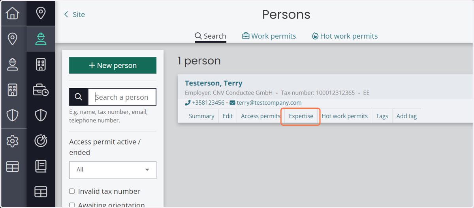Expand the Access permit active / ended dropdown
Viewport: 474px width, 208px height.
[x=113, y=170]
